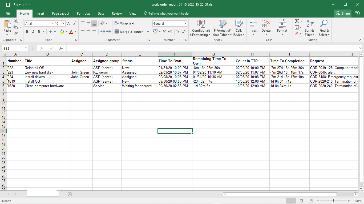Viewport: 364px width, 204px height.
Task: Add a new sheet with plus icon
Action: (70, 194)
